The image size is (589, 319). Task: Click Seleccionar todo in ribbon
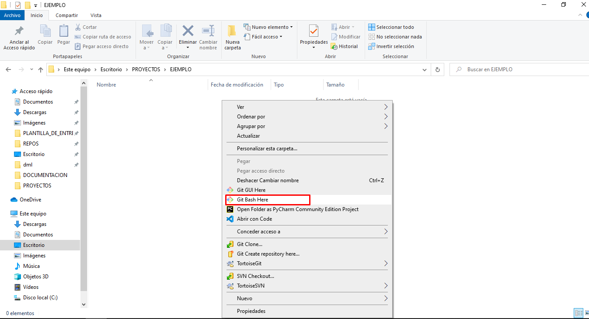tap(391, 27)
